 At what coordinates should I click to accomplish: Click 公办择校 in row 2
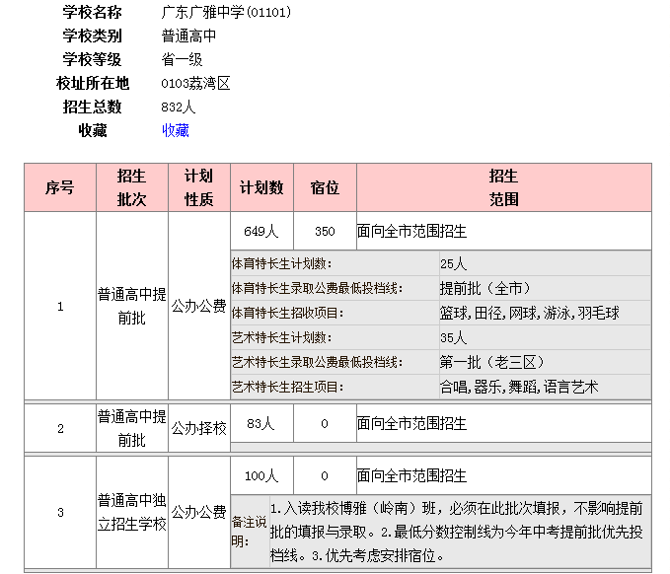pos(198,428)
